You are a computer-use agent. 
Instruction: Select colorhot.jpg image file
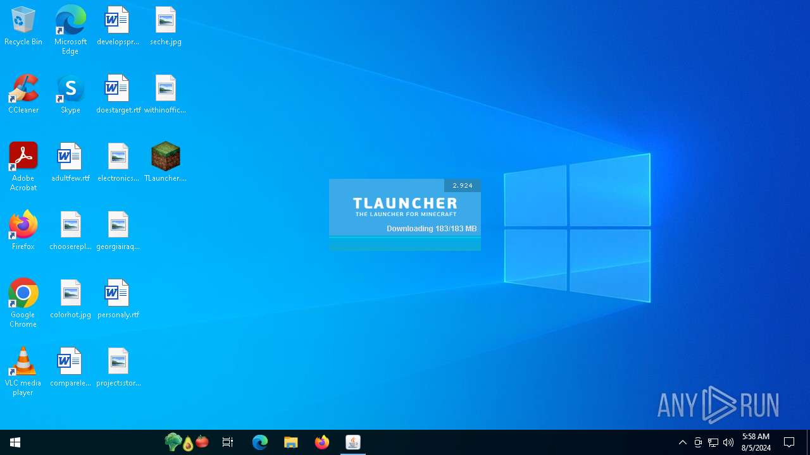(70, 300)
